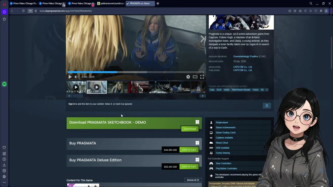The height and width of the screenshot is (187, 333).
Task: Open video settings gear
Action: pyautogui.click(x=188, y=77)
